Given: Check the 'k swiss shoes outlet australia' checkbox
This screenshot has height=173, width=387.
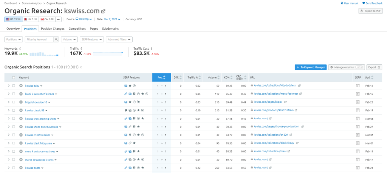Looking at the screenshot, I should coord(14,127).
